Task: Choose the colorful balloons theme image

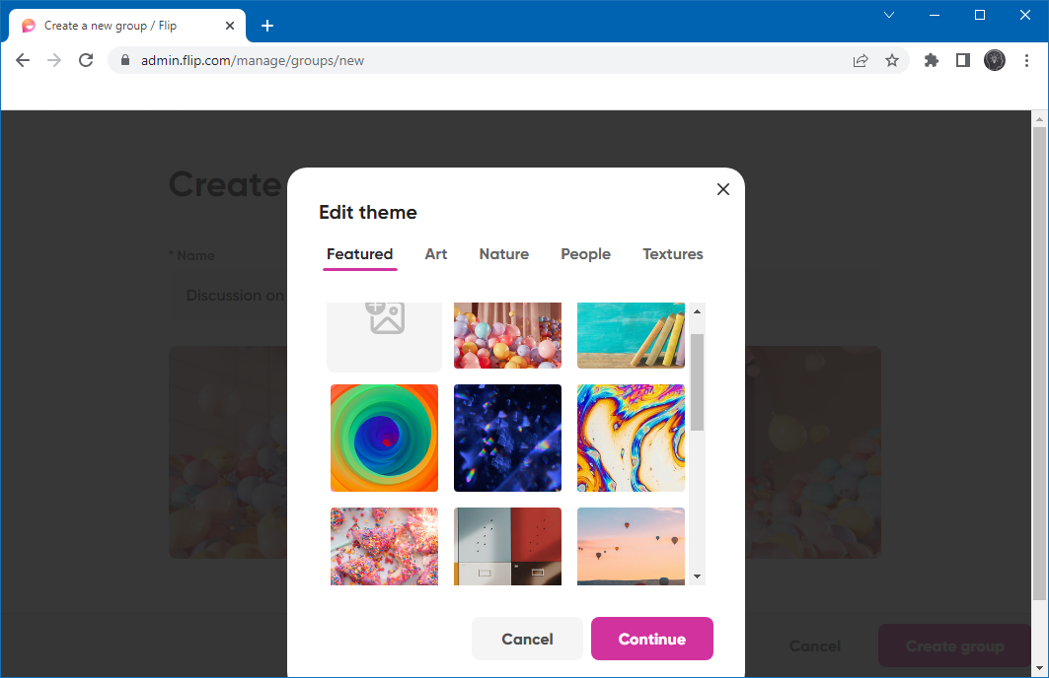Action: coord(507,335)
